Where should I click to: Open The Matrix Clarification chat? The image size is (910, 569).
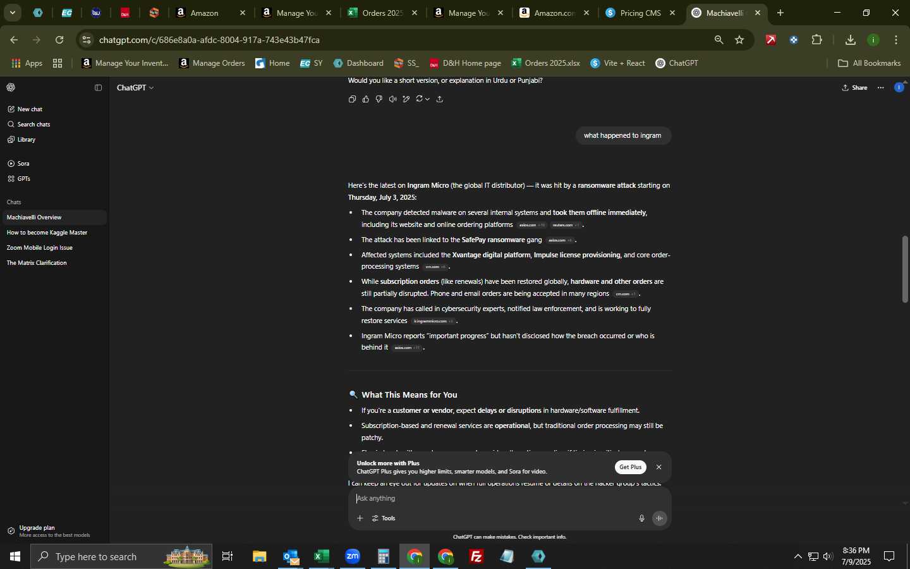click(54, 263)
